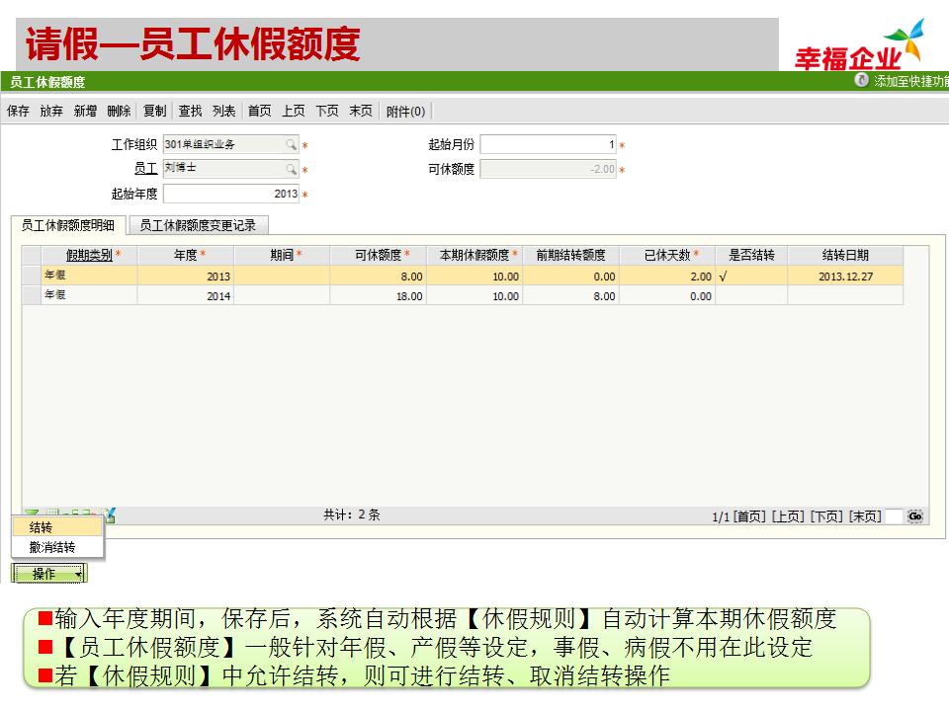Viewport: 949px width, 711px height.
Task: Choose 撤消结转 in the popup menu
Action: pyautogui.click(x=51, y=547)
